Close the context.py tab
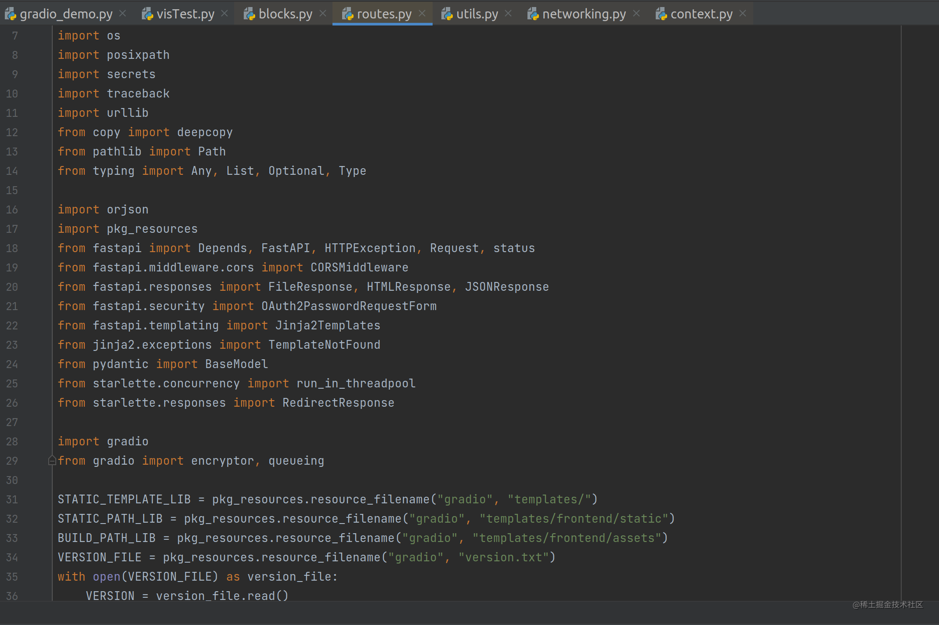 pyautogui.click(x=743, y=14)
